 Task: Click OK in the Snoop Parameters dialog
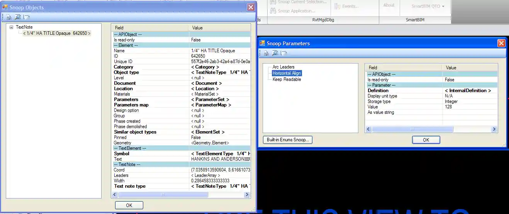(x=426, y=140)
